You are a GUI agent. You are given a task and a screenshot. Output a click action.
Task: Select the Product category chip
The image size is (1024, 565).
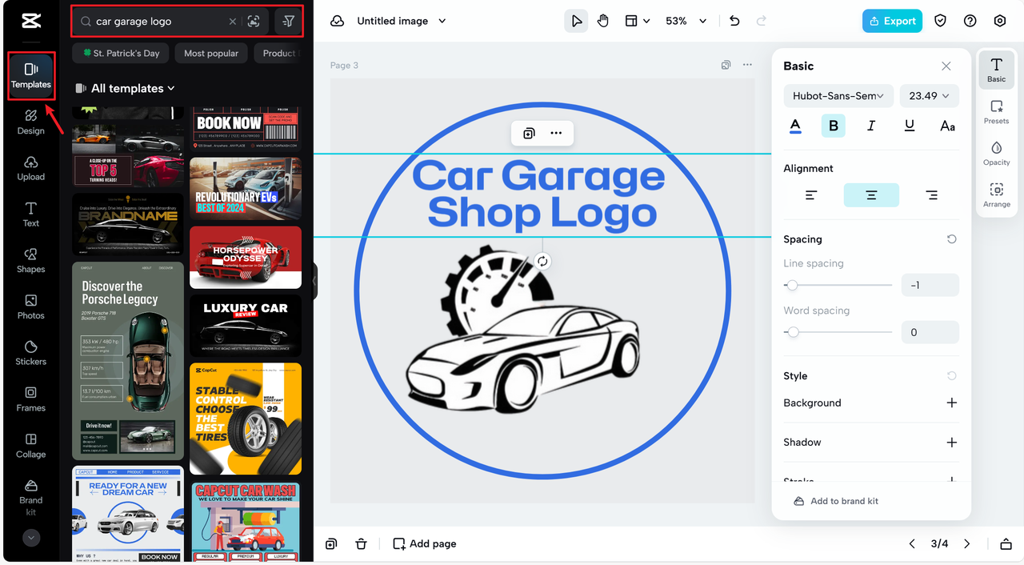click(x=278, y=54)
